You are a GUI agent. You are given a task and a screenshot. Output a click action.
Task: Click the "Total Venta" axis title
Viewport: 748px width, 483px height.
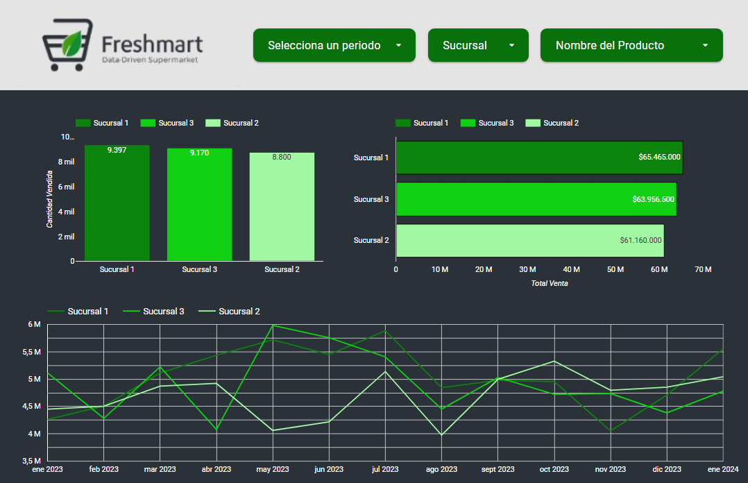tap(550, 283)
